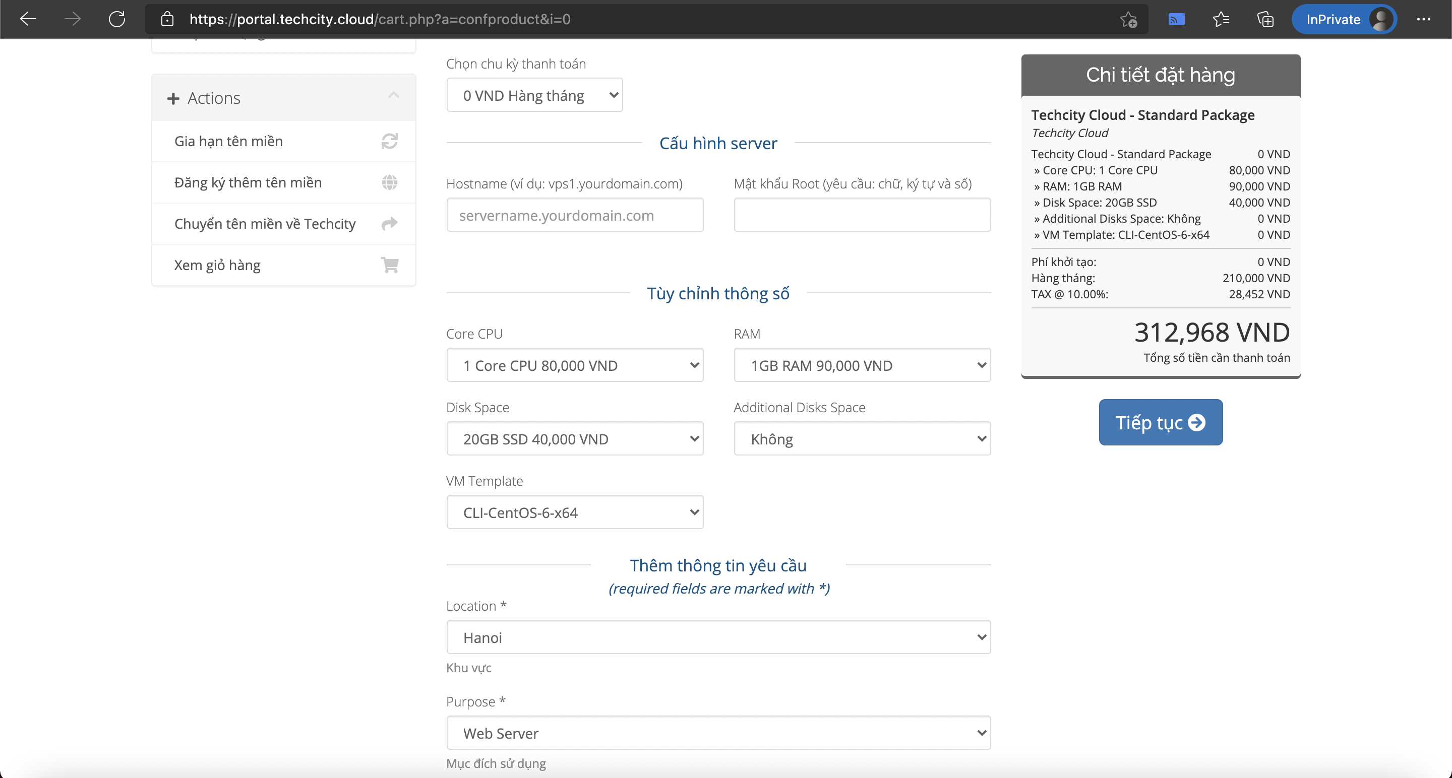Open the Purpose dropdown showing Web Server
Image resolution: width=1452 pixels, height=778 pixels.
point(718,733)
